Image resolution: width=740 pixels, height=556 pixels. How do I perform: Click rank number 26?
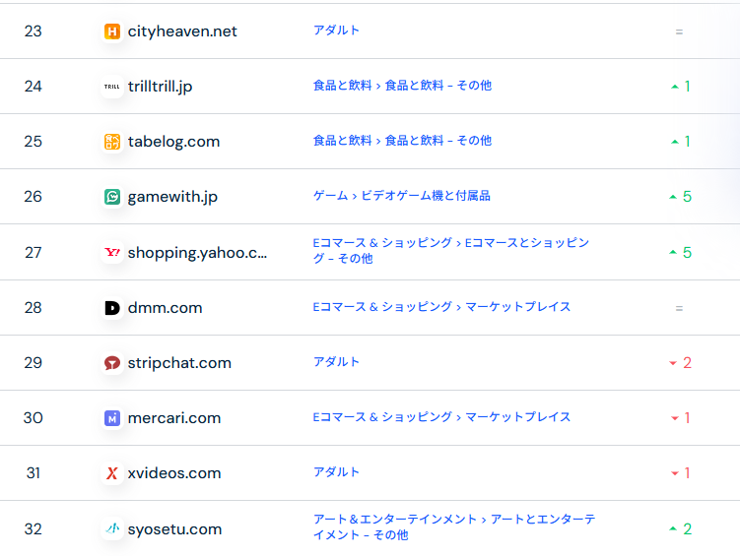pyautogui.click(x=34, y=197)
